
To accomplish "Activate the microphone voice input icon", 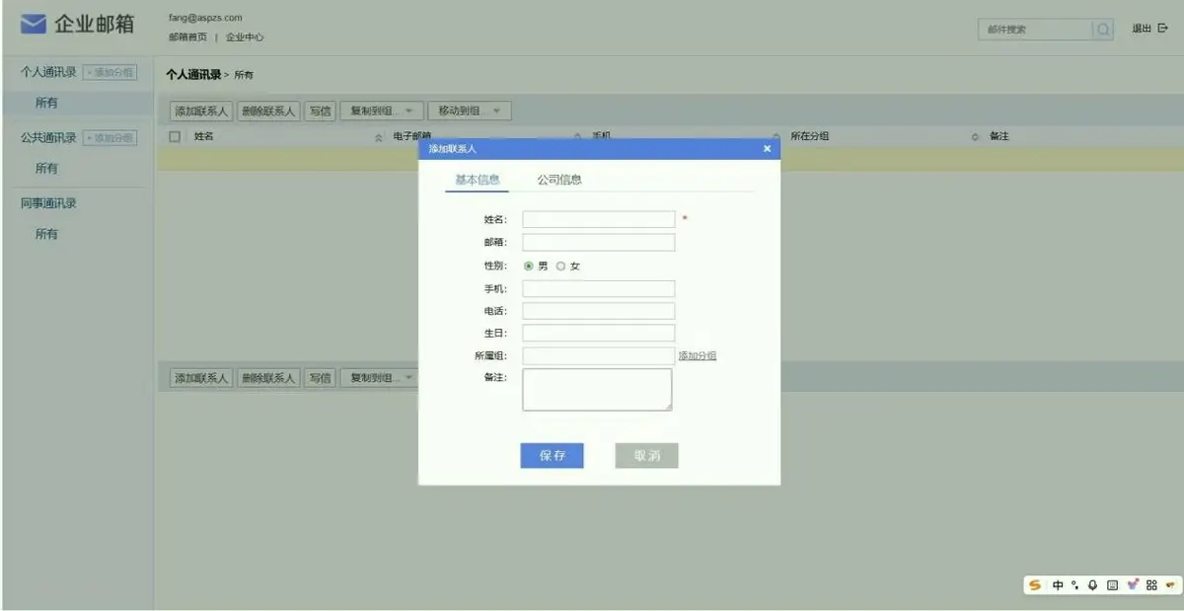I will click(x=1092, y=584).
